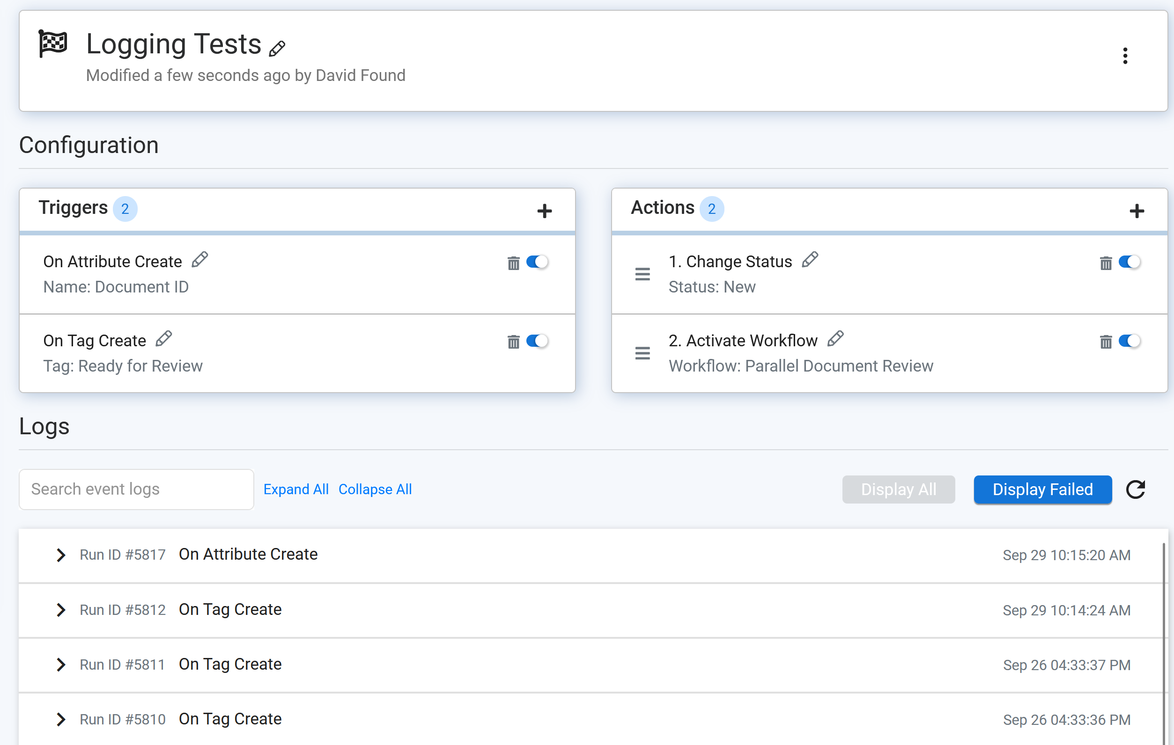Expand log entry Run ID #5812
This screenshot has width=1174, height=745.
[x=60, y=610]
